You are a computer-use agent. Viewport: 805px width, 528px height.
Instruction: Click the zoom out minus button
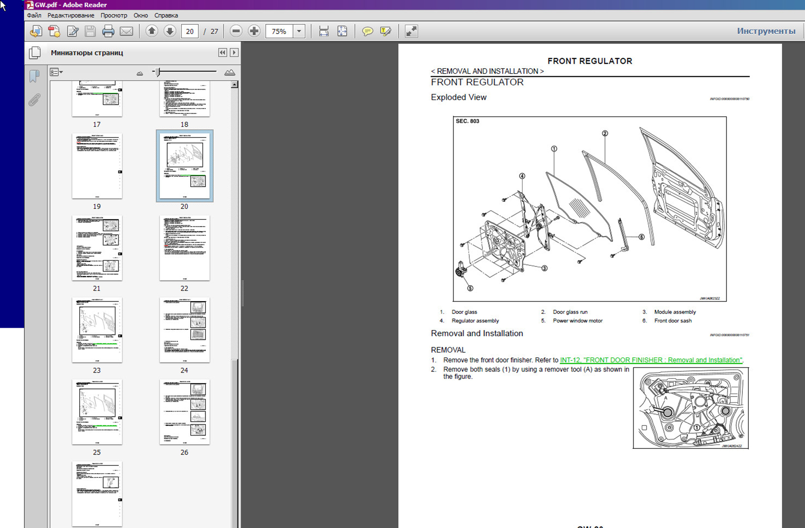(x=236, y=31)
